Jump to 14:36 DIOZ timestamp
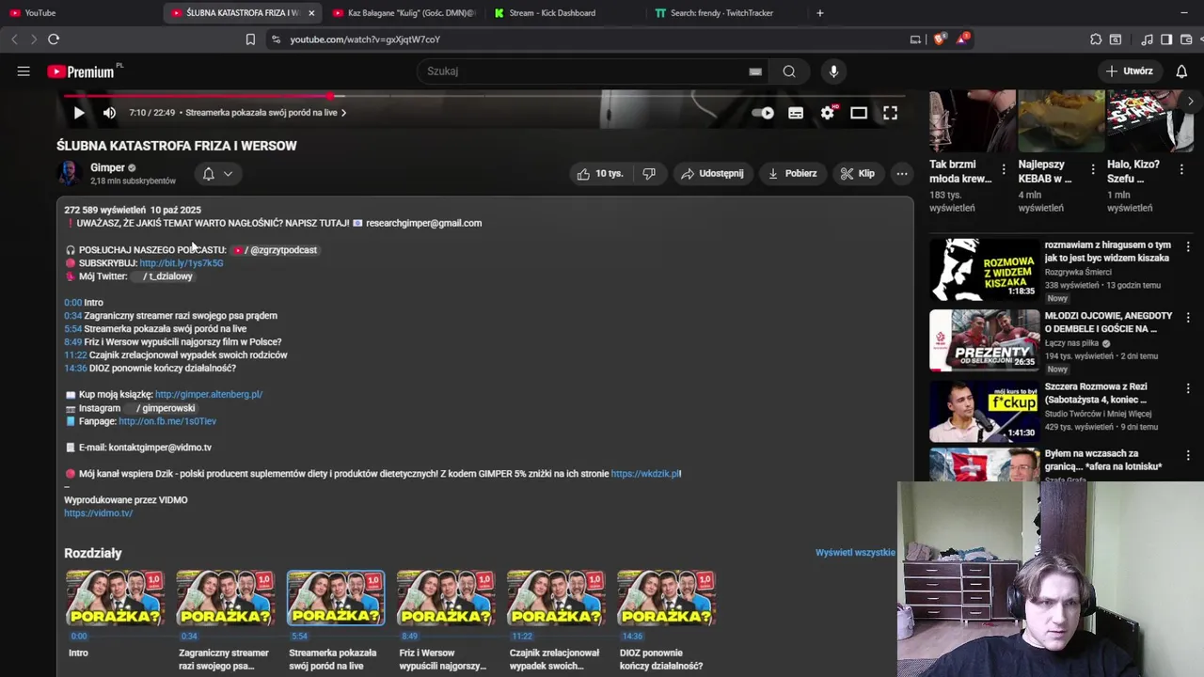Viewport: 1204px width, 677px height. 75,369
